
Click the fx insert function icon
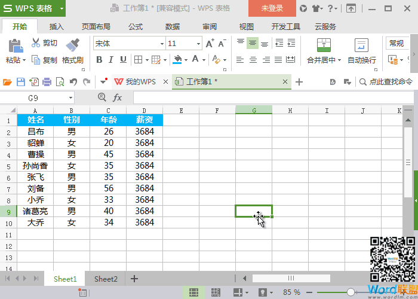(x=117, y=97)
